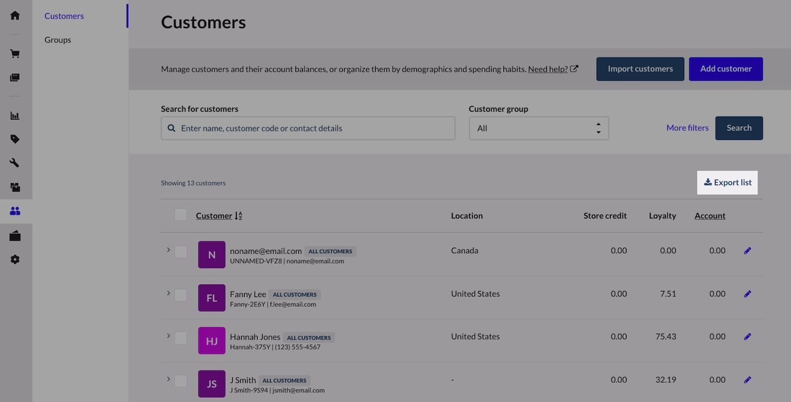Open the Products tag icon
The height and width of the screenshot is (402, 791).
[15, 139]
